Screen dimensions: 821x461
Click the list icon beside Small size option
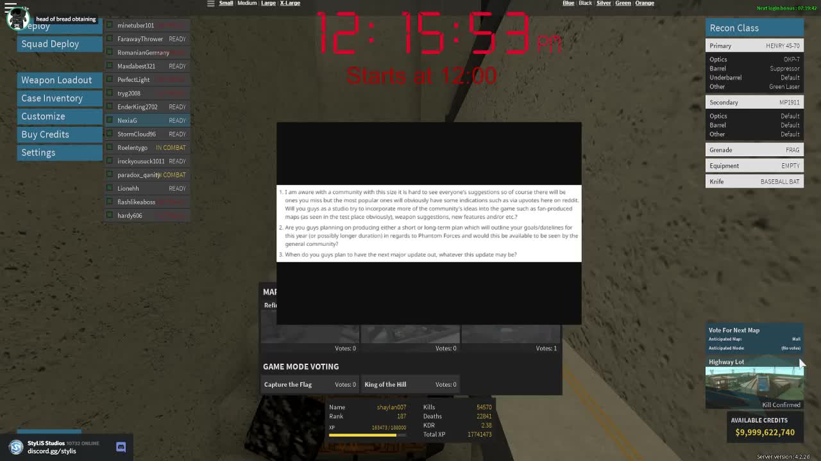tap(210, 3)
